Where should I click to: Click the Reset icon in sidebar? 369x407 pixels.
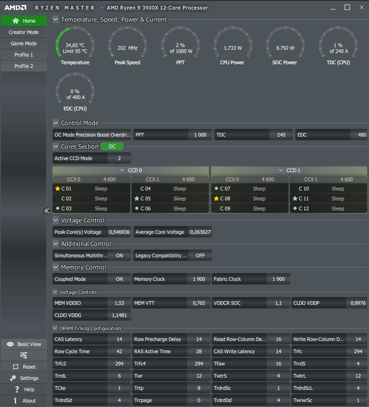[16, 367]
